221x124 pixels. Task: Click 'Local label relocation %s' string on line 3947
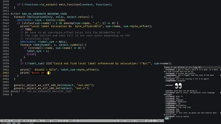[51, 26]
